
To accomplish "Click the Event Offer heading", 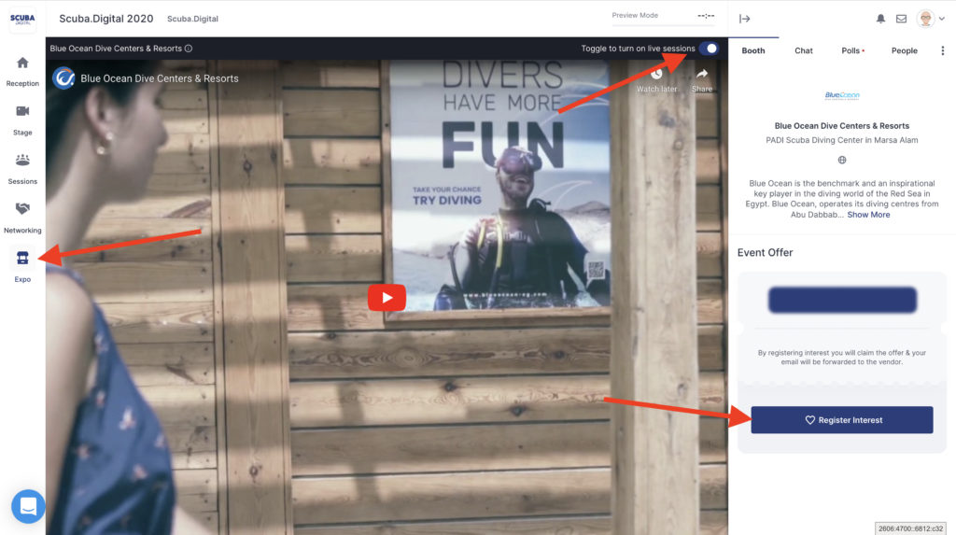I will [x=766, y=252].
